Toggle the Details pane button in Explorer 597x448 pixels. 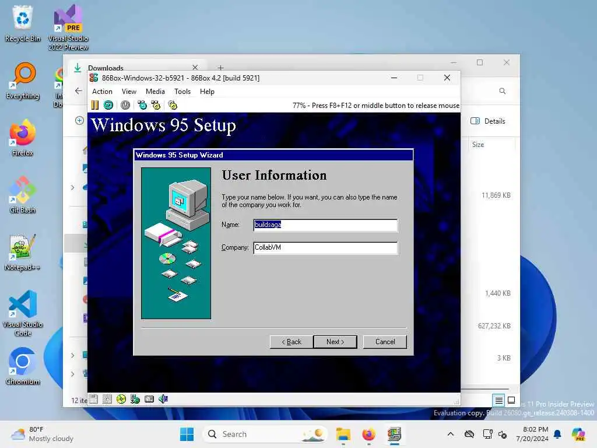click(488, 121)
